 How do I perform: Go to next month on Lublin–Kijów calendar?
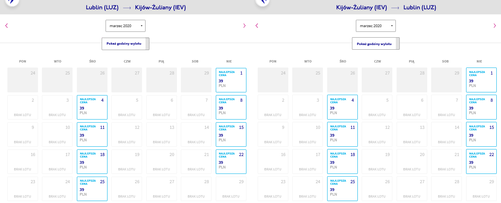[244, 26]
